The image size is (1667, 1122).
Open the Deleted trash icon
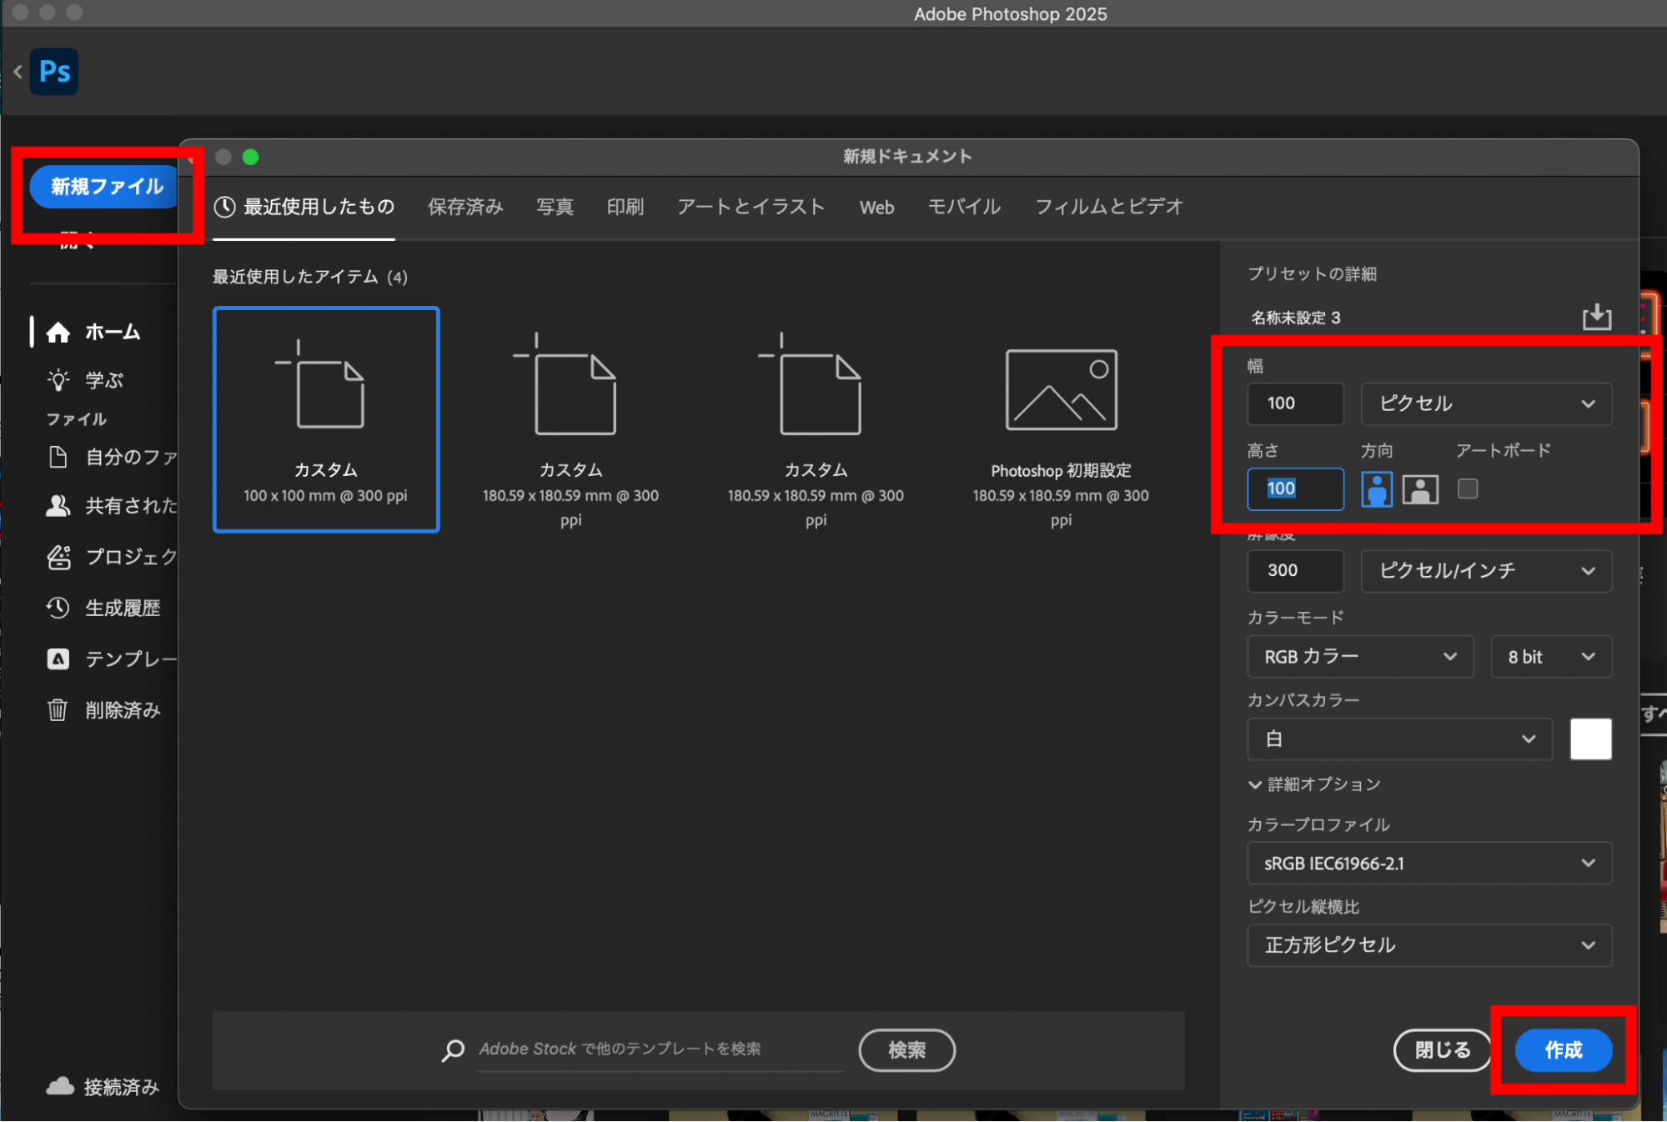[x=58, y=709]
